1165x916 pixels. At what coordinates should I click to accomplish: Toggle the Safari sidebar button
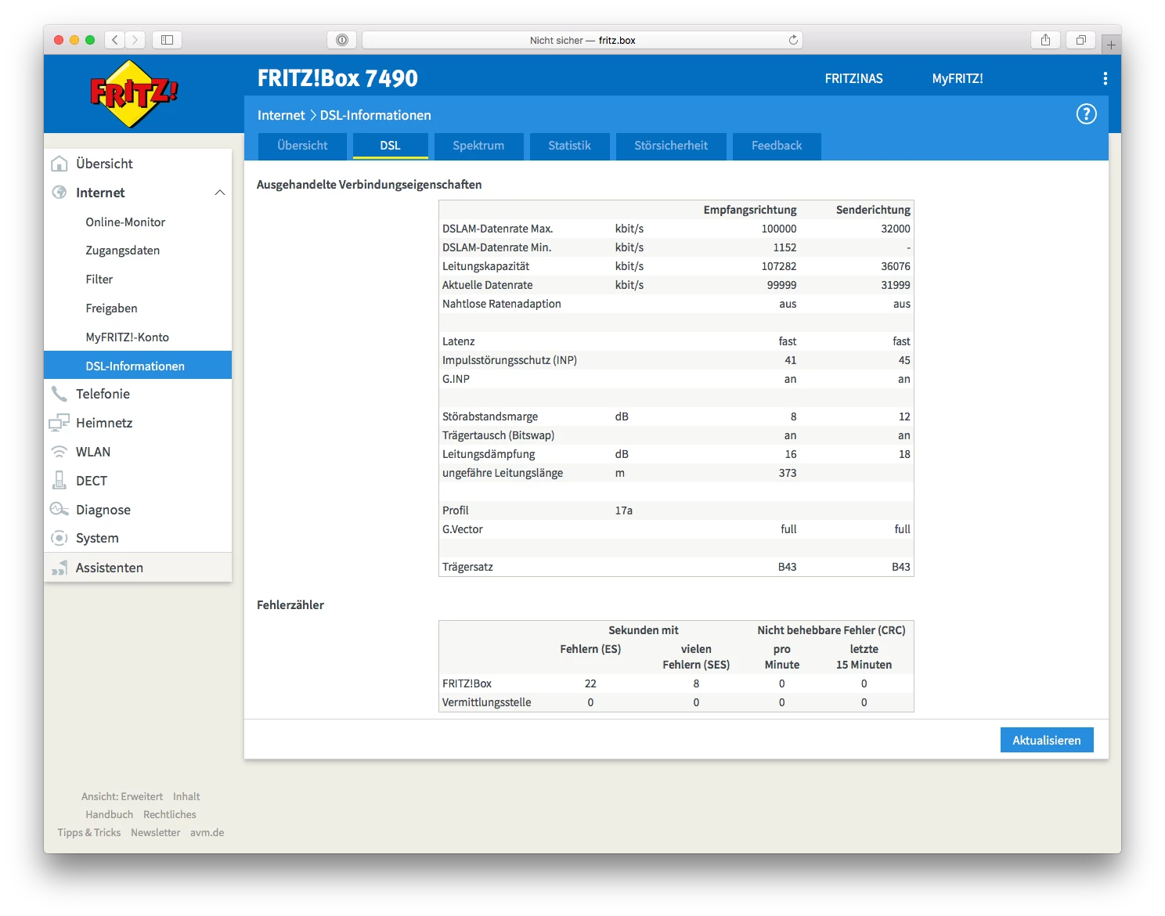pos(167,40)
